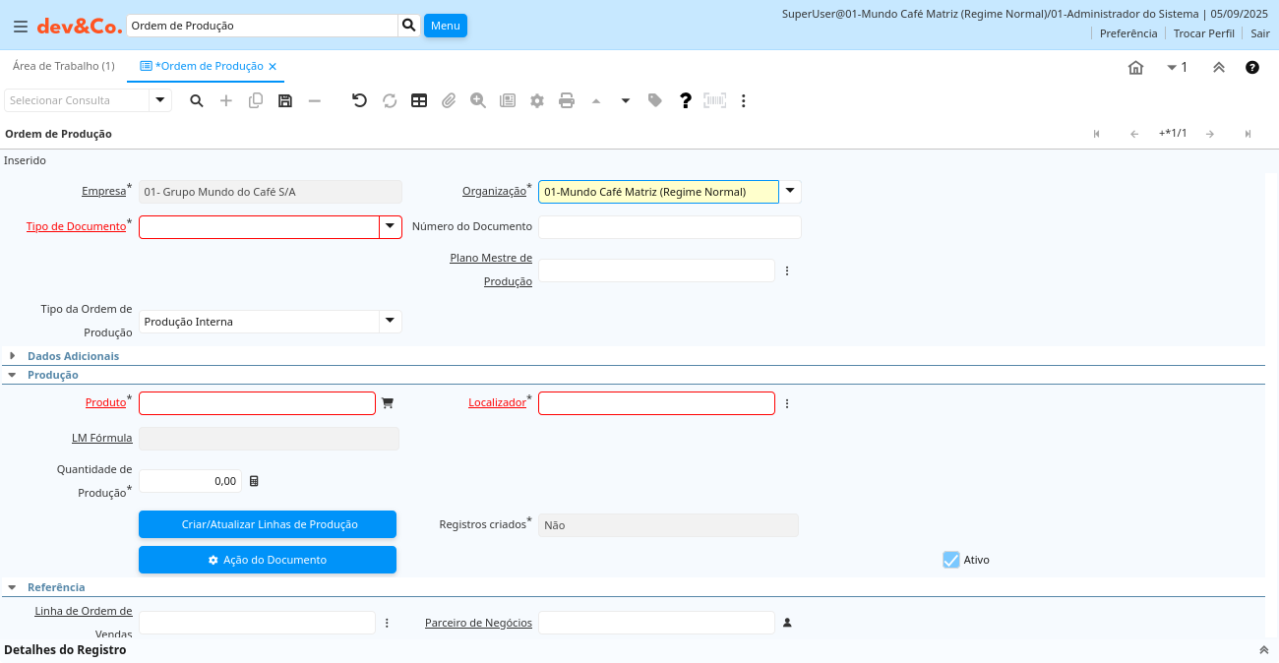Click the calculator icon beside Quantidade de Produção
This screenshot has height=663, width=1279.
[x=254, y=481]
